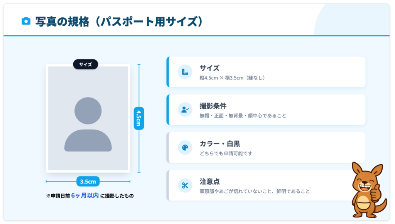Screen dimensions: 395x224
Task: Click the 頭頂部やあごが切れていないこと description text
Action: click(x=255, y=191)
